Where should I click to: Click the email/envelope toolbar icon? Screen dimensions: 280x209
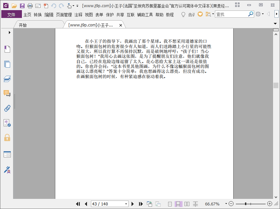tap(38, 6)
